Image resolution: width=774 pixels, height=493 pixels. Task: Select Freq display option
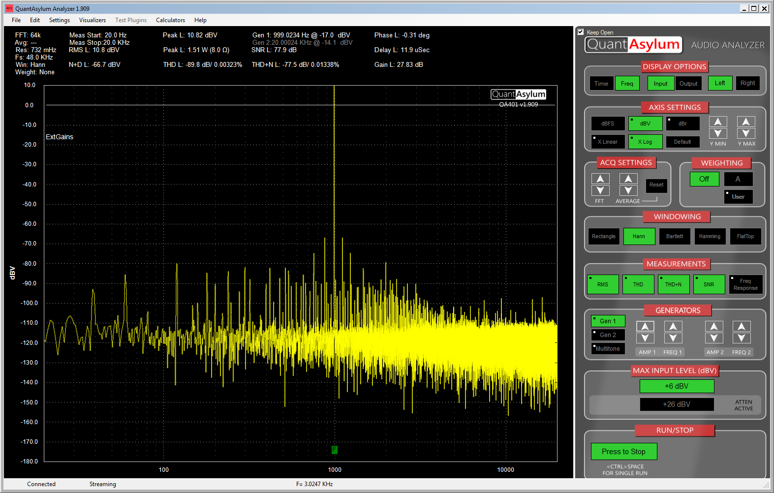tap(627, 84)
